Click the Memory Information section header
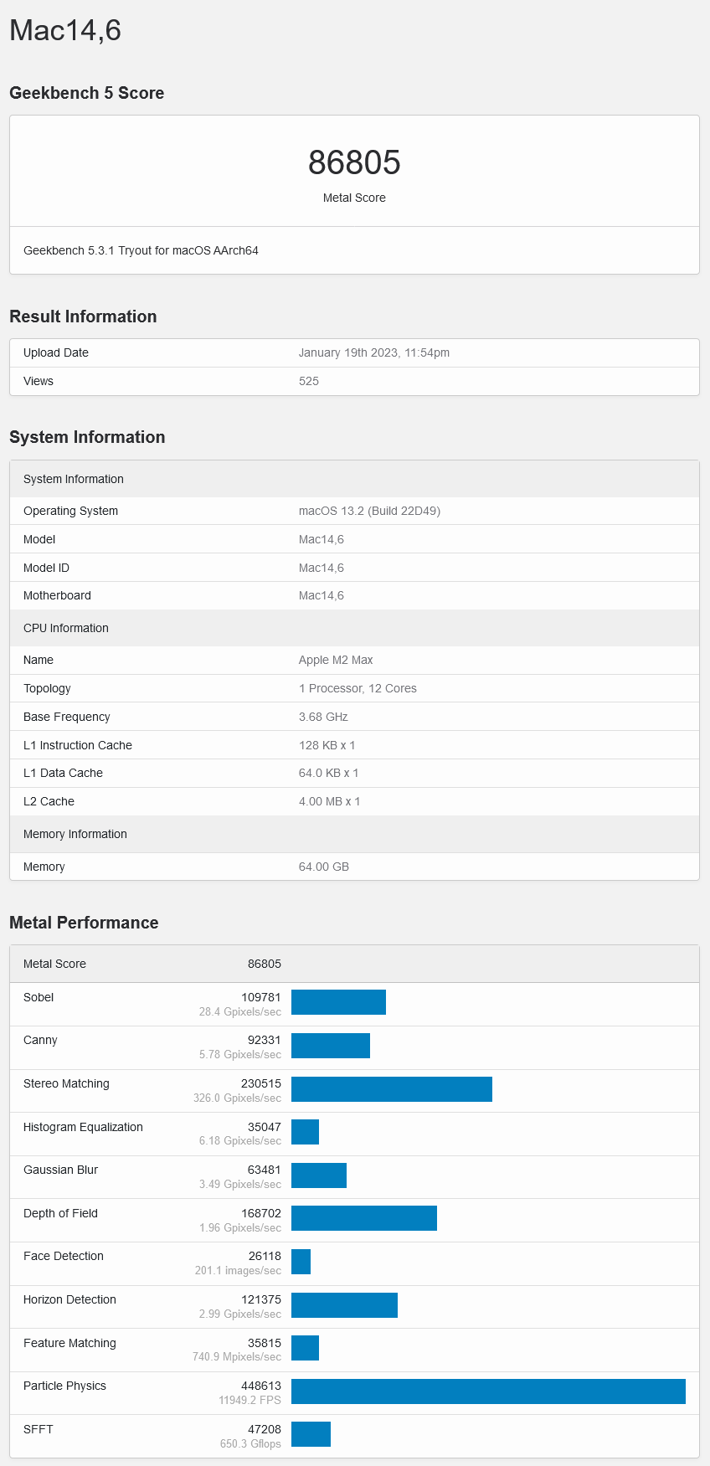Image resolution: width=710 pixels, height=1466 pixels. 75,834
